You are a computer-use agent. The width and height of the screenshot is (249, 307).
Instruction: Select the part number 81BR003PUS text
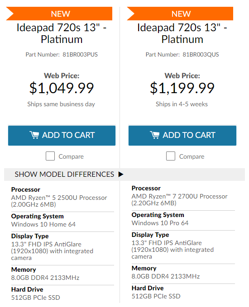pos(80,54)
